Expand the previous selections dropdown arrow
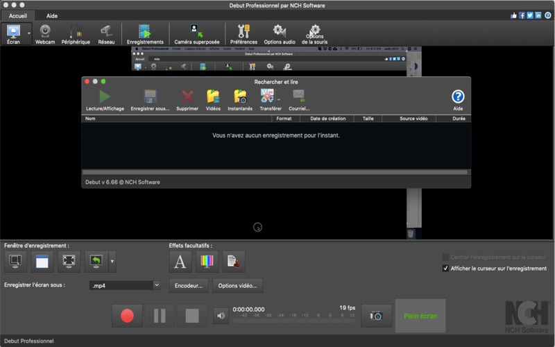Image resolution: width=555 pixels, height=347 pixels. pos(112,262)
